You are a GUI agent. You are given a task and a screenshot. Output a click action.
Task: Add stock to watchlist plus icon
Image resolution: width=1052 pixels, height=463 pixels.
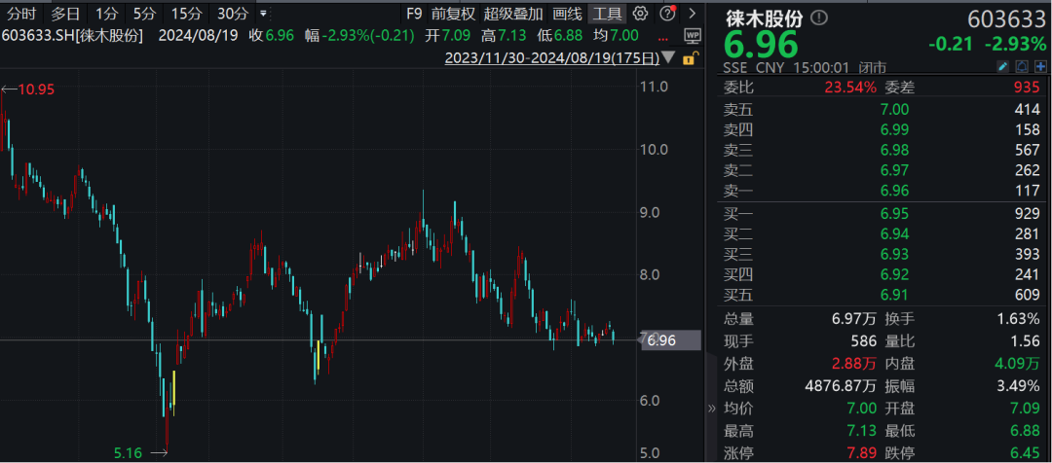click(1040, 66)
